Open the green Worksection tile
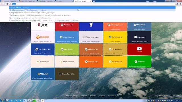Image resolution: width=182 pixels, height=102 pixels. (x=139, y=62)
